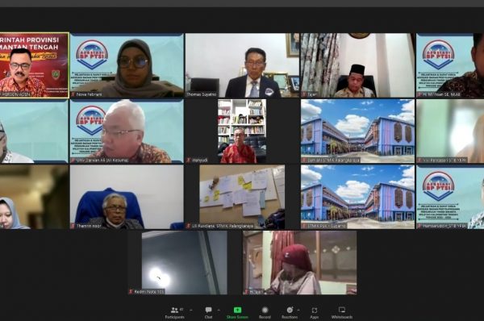
Task: Open the Apps panel
Action: coord(315,312)
